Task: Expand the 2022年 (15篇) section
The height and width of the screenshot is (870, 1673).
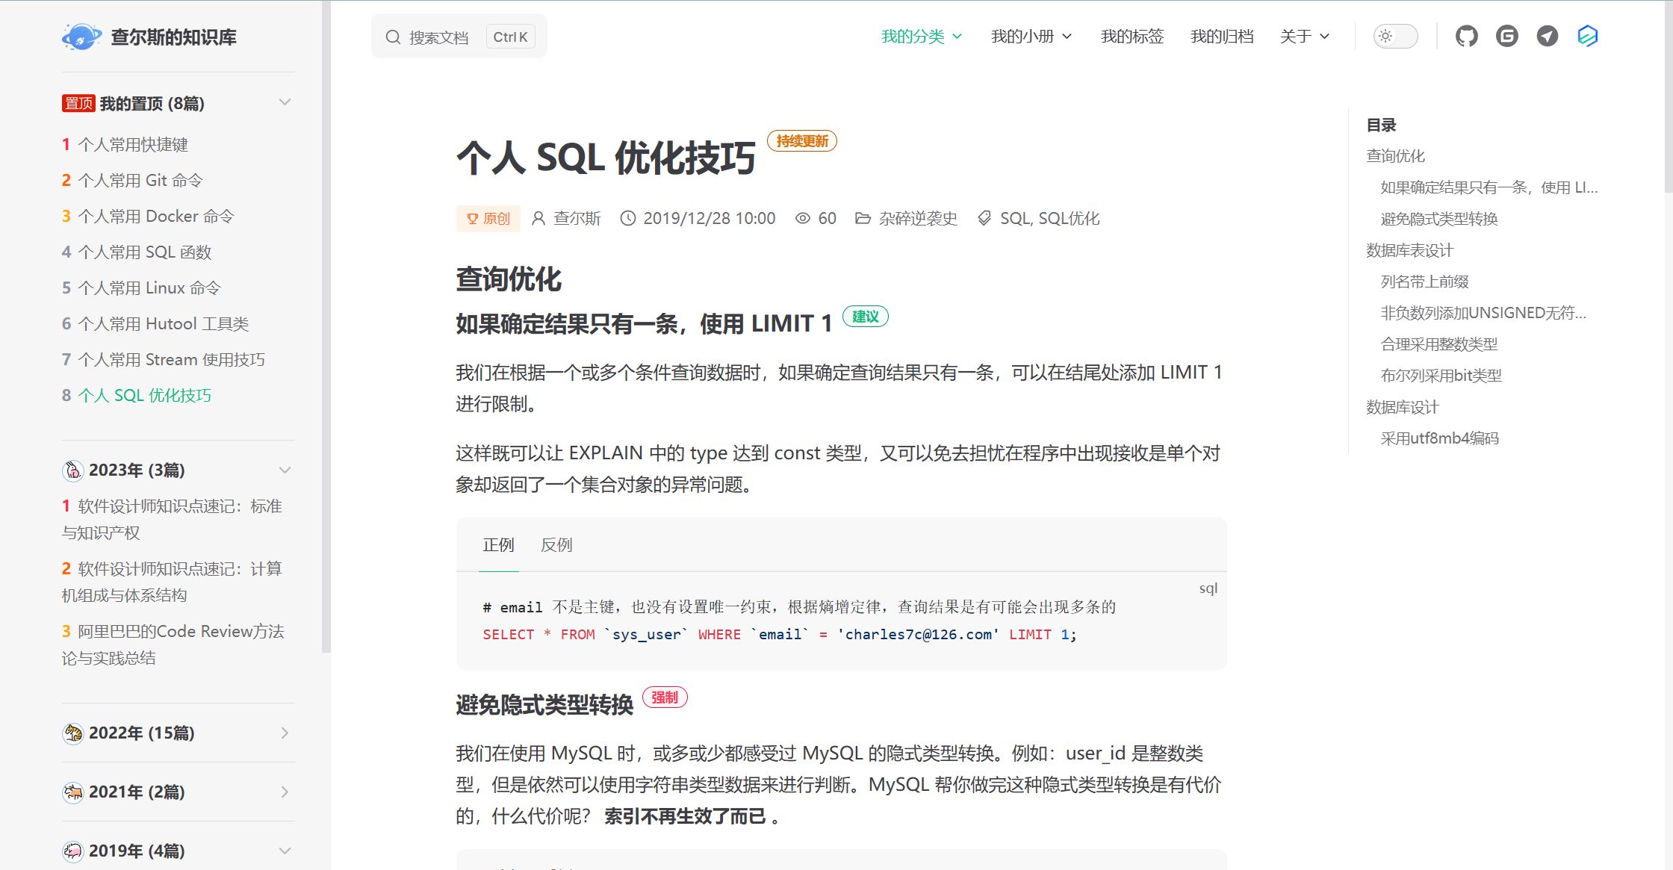Action: (285, 733)
